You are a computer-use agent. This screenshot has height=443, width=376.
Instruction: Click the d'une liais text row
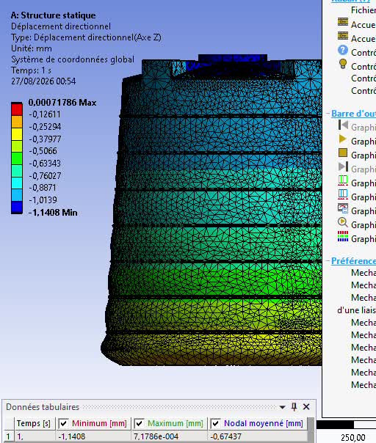point(356,310)
